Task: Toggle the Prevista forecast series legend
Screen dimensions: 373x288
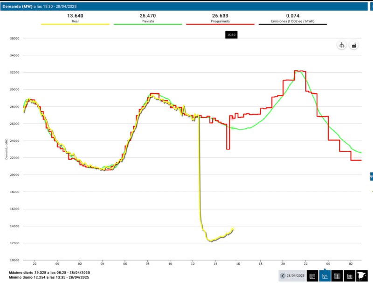Action: (x=147, y=21)
